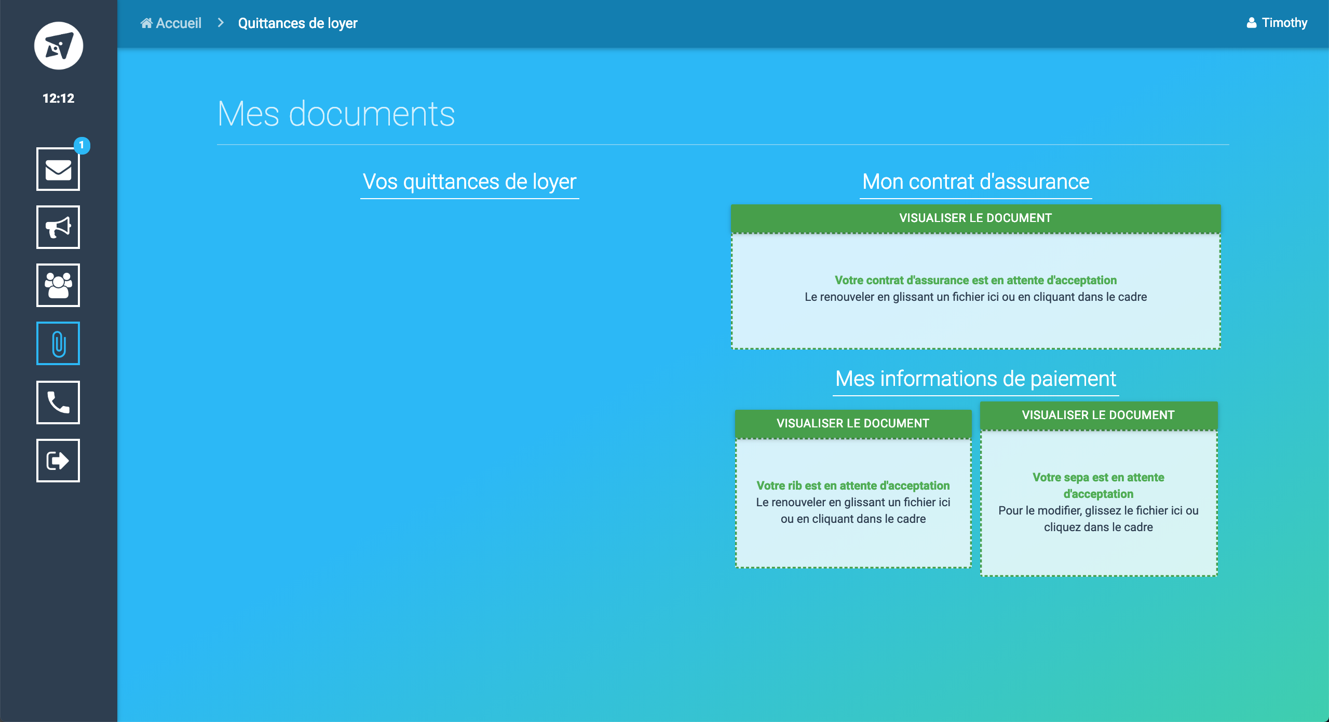Click the insurance contract upload dropzone

[x=975, y=322]
